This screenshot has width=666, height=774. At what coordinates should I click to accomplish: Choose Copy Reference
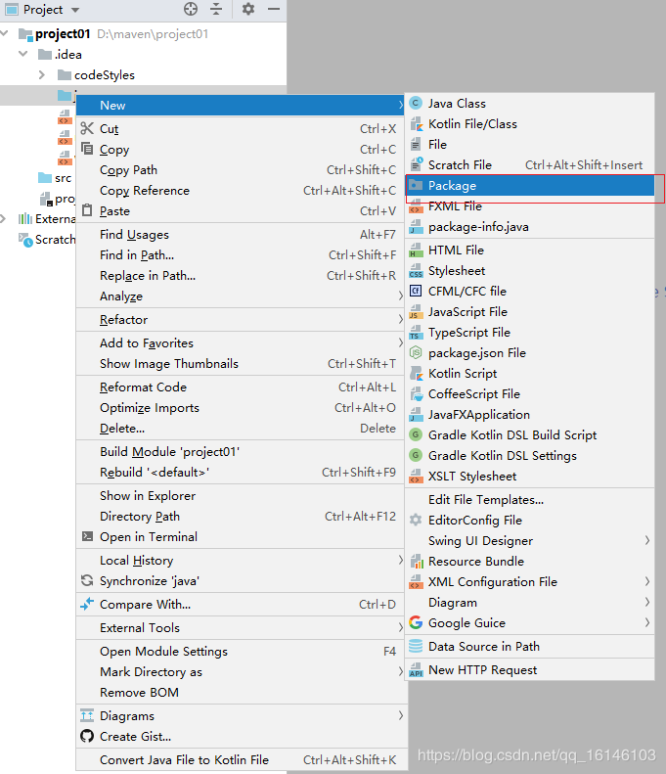pos(241,191)
